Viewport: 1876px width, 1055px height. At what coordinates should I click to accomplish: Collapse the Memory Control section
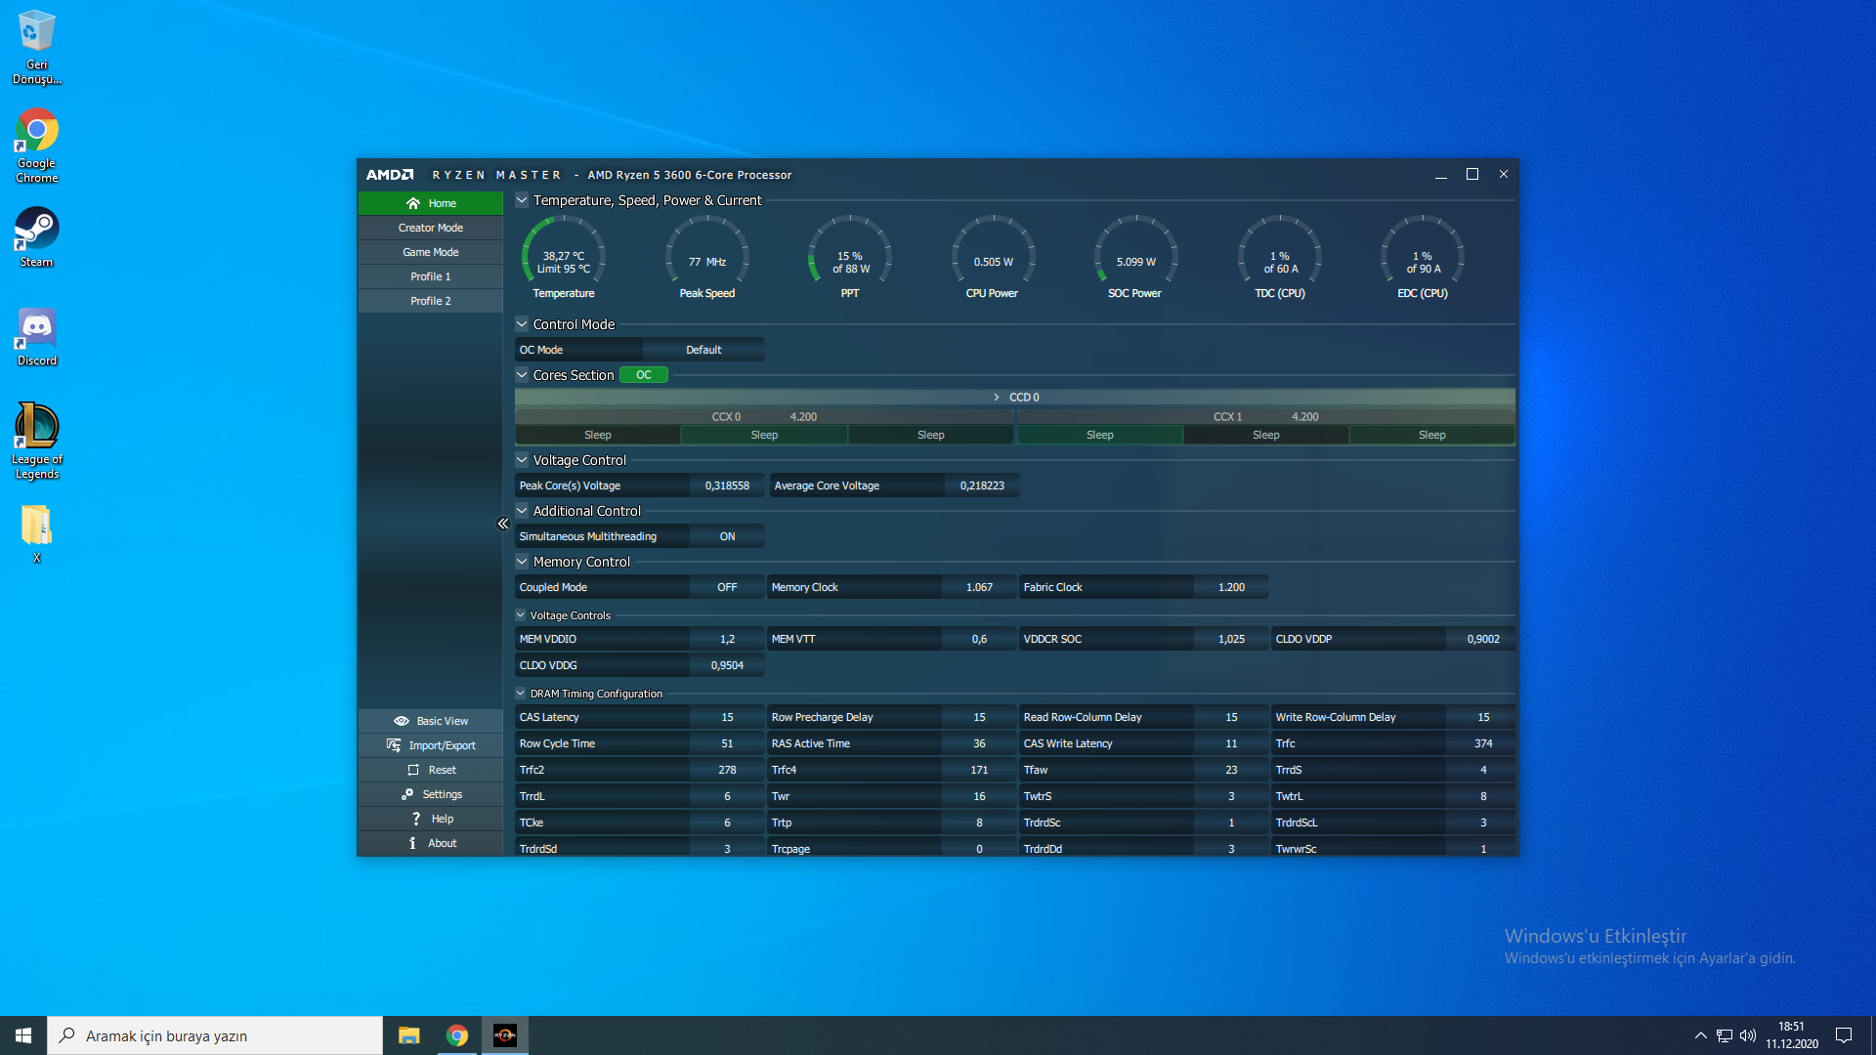click(x=522, y=562)
